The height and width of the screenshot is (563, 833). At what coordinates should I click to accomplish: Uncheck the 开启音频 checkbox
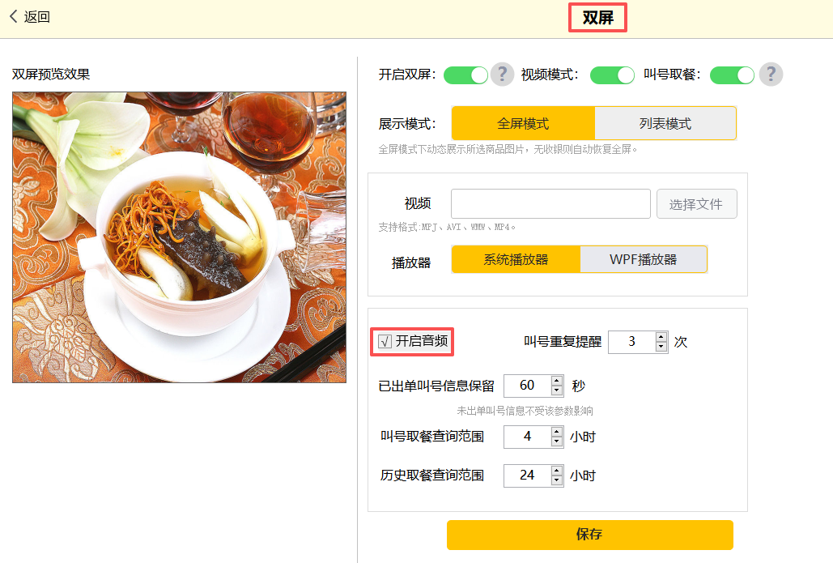[385, 342]
